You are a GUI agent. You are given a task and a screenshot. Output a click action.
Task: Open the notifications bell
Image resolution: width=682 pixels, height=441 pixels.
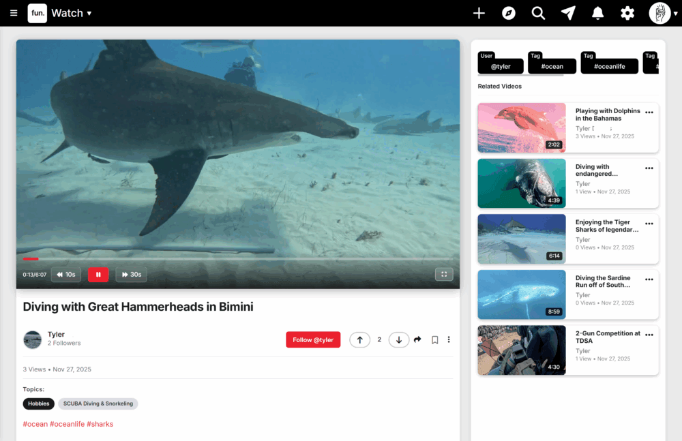pos(597,13)
